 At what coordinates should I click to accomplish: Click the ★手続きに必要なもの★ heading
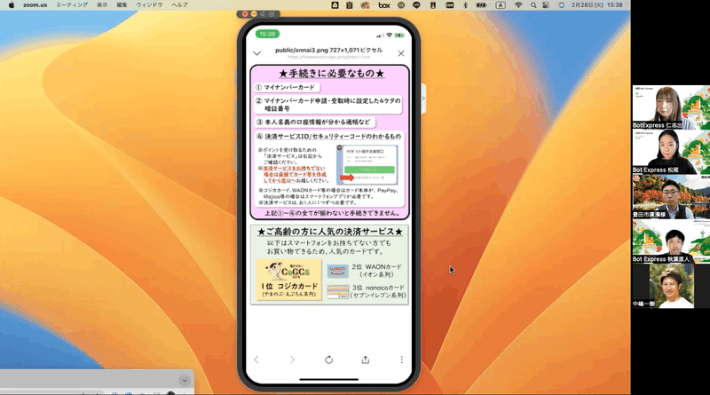click(x=331, y=74)
